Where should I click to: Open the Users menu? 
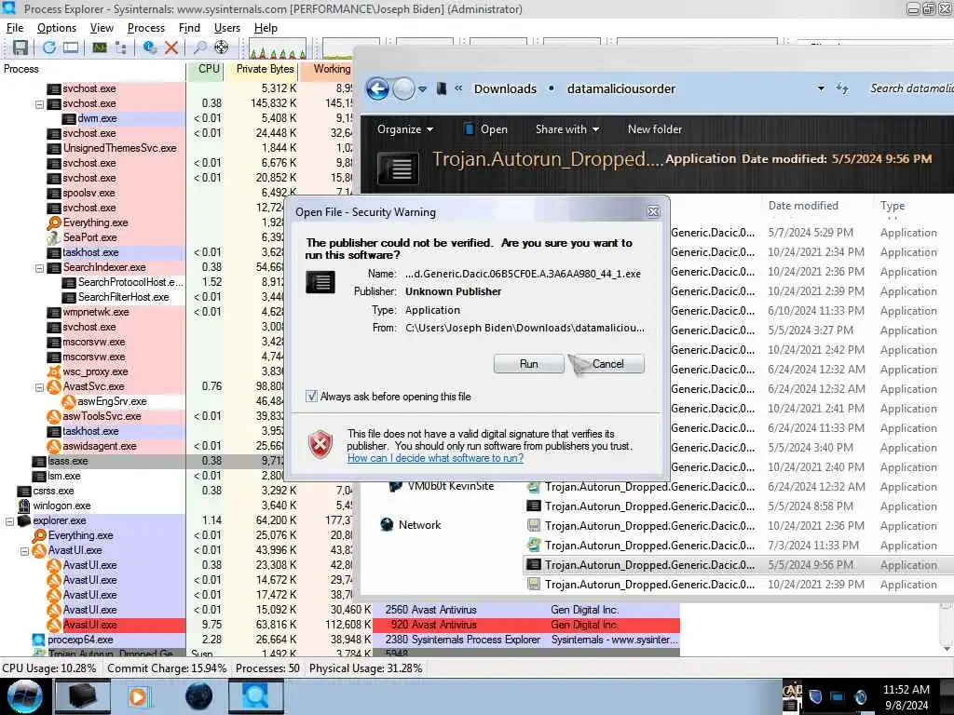click(x=227, y=28)
